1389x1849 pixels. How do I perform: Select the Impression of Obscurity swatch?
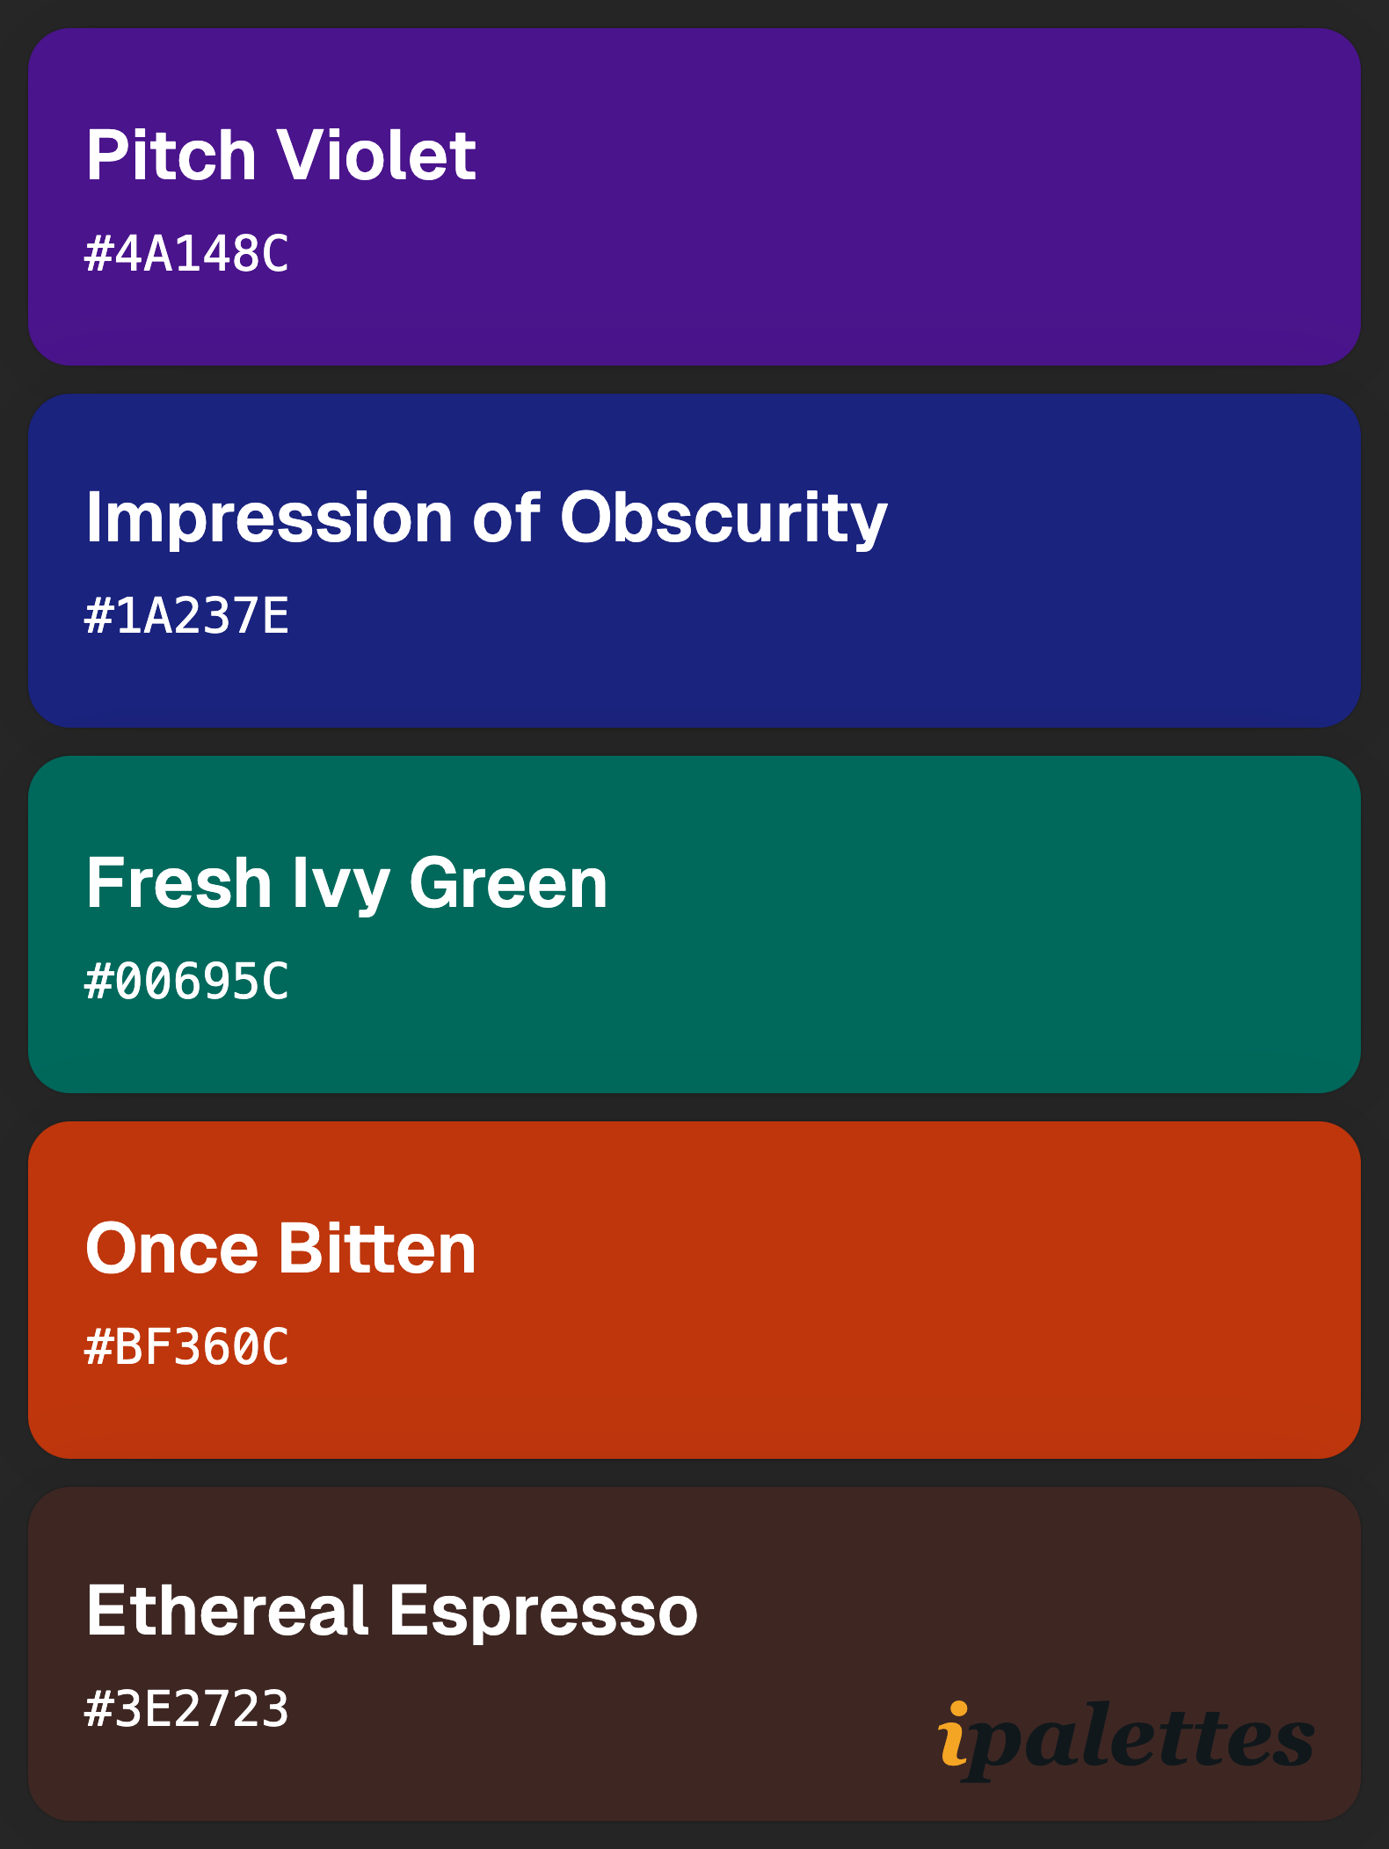694,561
